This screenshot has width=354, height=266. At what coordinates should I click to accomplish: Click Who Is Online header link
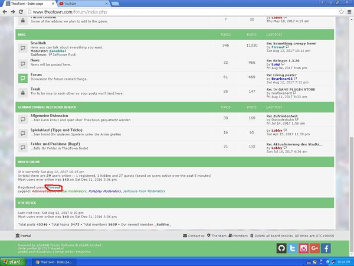tap(29, 162)
